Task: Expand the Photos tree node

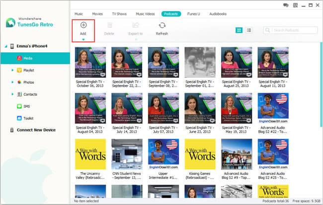Action: pyautogui.click(x=12, y=82)
